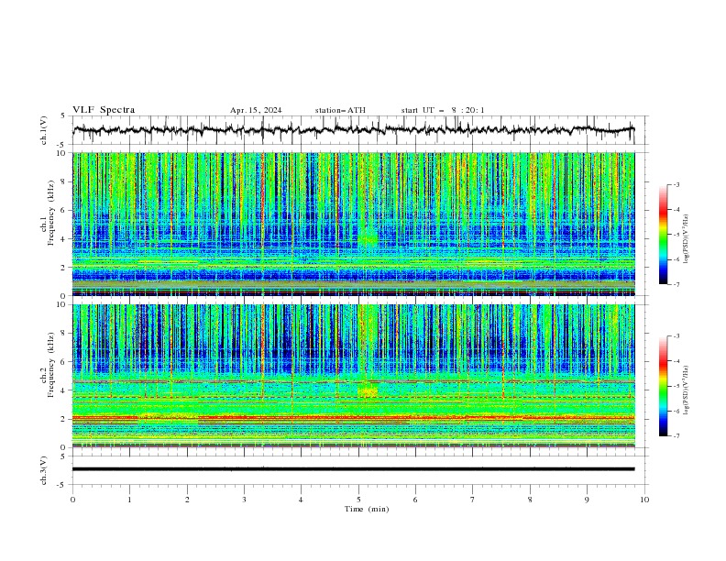Click the 'start UT = 8:20:1' text

[443, 110]
